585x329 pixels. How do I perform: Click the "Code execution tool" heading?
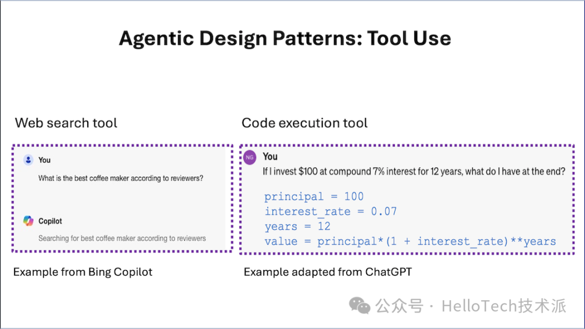(x=304, y=123)
